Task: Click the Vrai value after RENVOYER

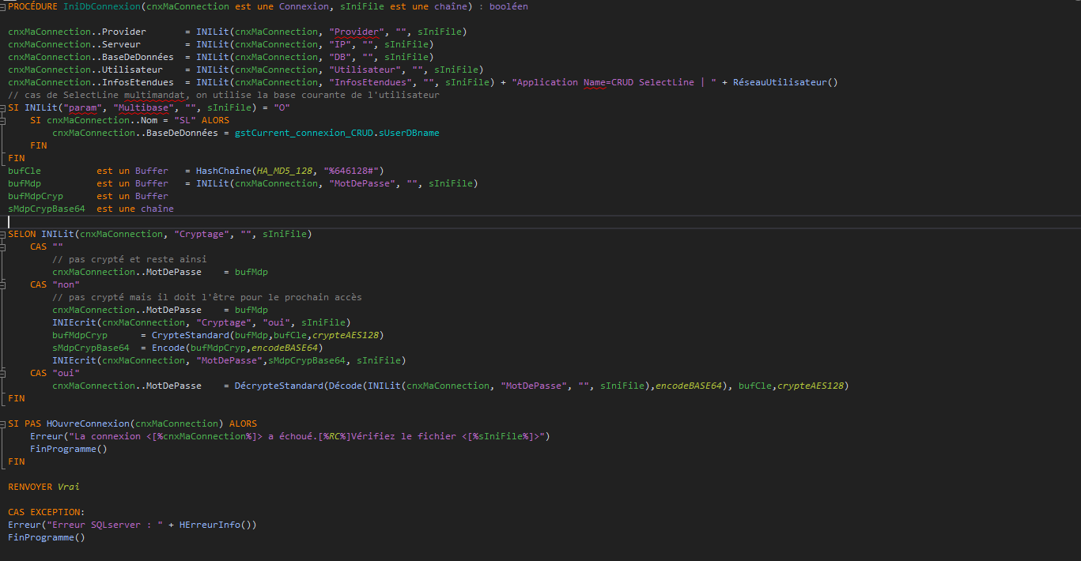Action: point(69,487)
